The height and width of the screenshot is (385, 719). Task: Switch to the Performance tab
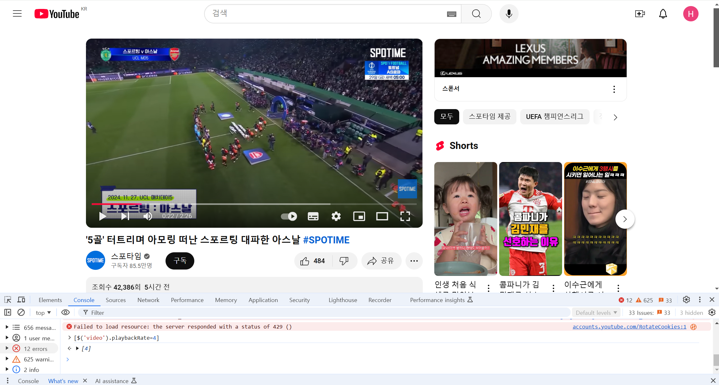click(x=187, y=300)
